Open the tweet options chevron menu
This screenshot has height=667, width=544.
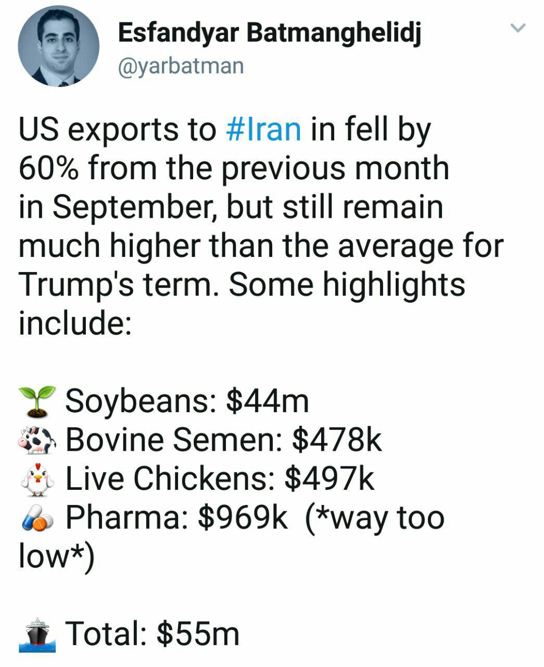518,28
